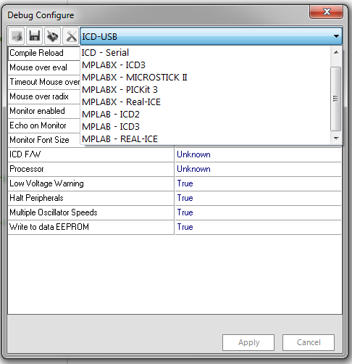352x364 pixels.
Task: Close the Debug Configure dialog
Action: (x=326, y=12)
